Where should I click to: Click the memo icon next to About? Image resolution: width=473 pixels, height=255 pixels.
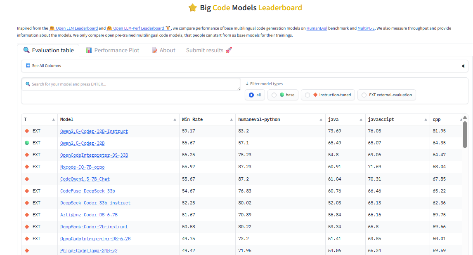(154, 50)
